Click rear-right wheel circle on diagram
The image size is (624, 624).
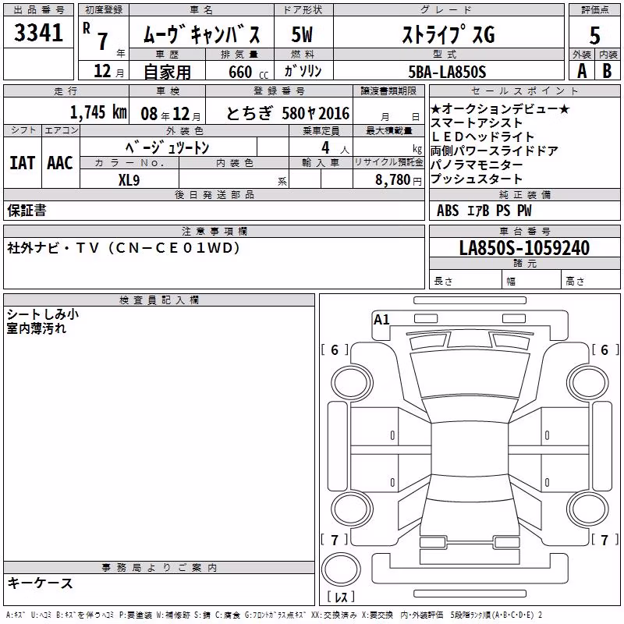588,509
